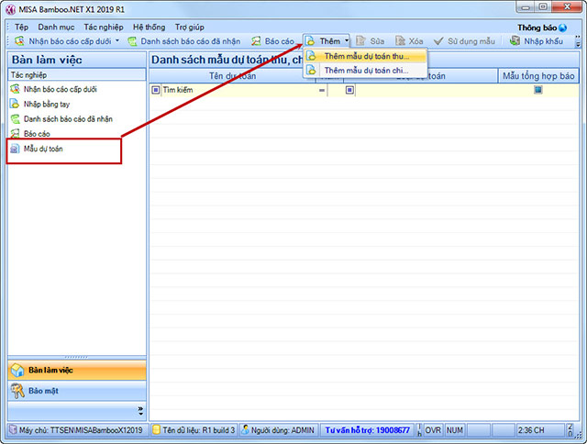Viewport: 587px width, 444px height.
Task: Open the Thông báo notification globe icon
Action: [563, 28]
